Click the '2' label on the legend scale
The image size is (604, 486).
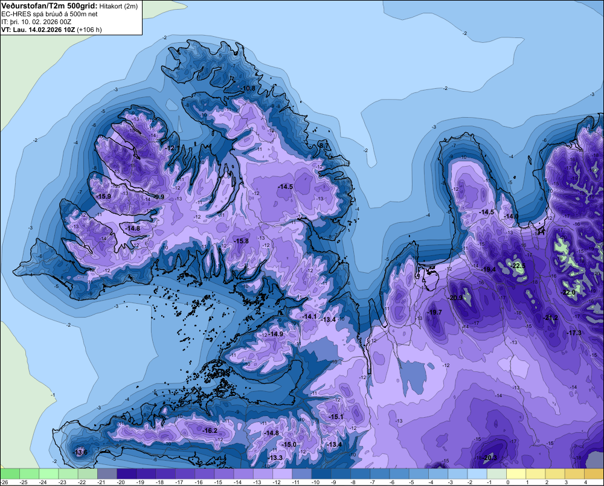click(547, 482)
